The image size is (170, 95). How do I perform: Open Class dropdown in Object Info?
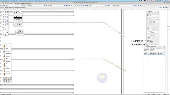[154, 16]
